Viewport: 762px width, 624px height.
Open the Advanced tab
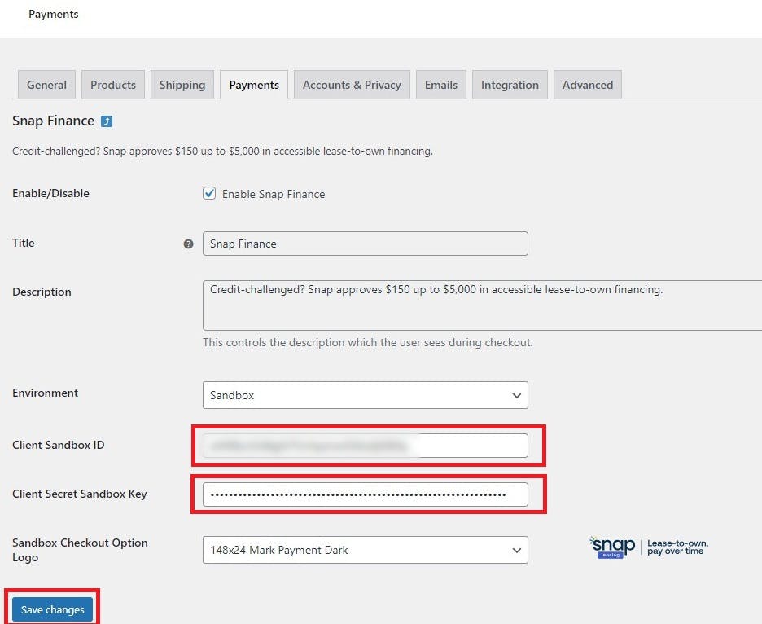coord(588,85)
